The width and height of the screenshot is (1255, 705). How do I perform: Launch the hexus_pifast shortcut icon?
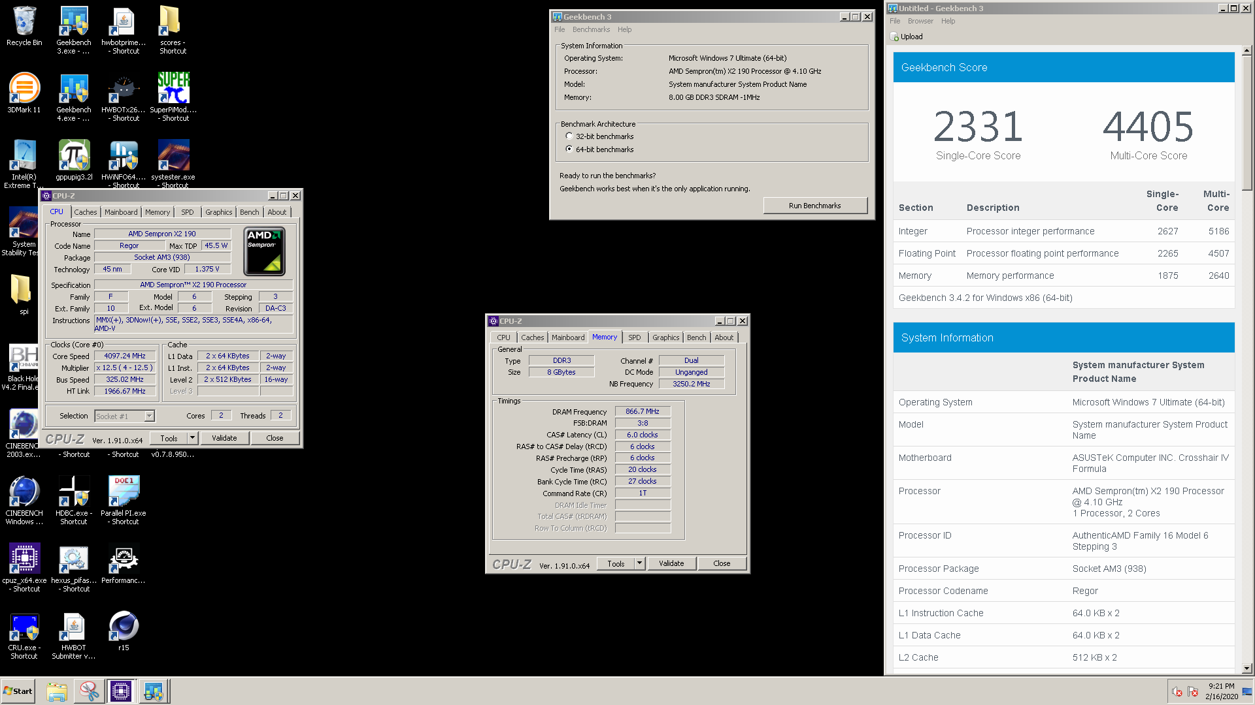click(x=73, y=567)
